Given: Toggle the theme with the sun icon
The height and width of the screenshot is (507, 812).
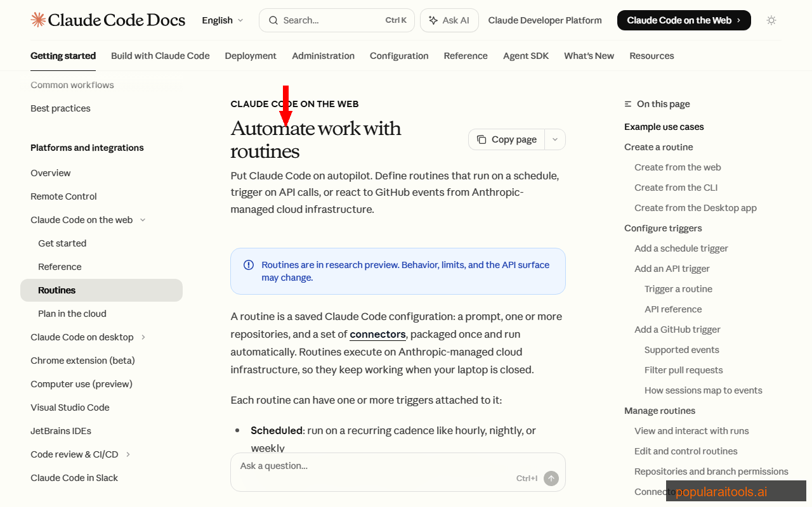Looking at the screenshot, I should tap(771, 20).
